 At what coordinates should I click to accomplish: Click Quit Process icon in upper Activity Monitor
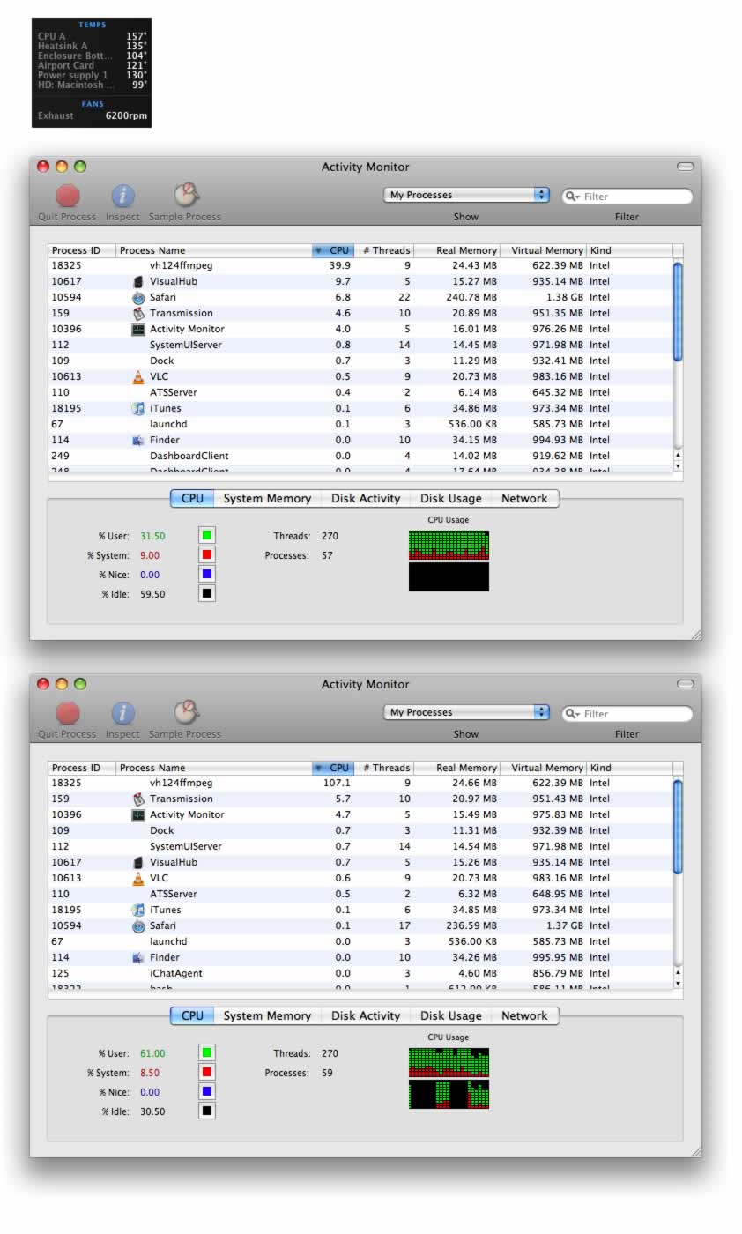coord(68,196)
